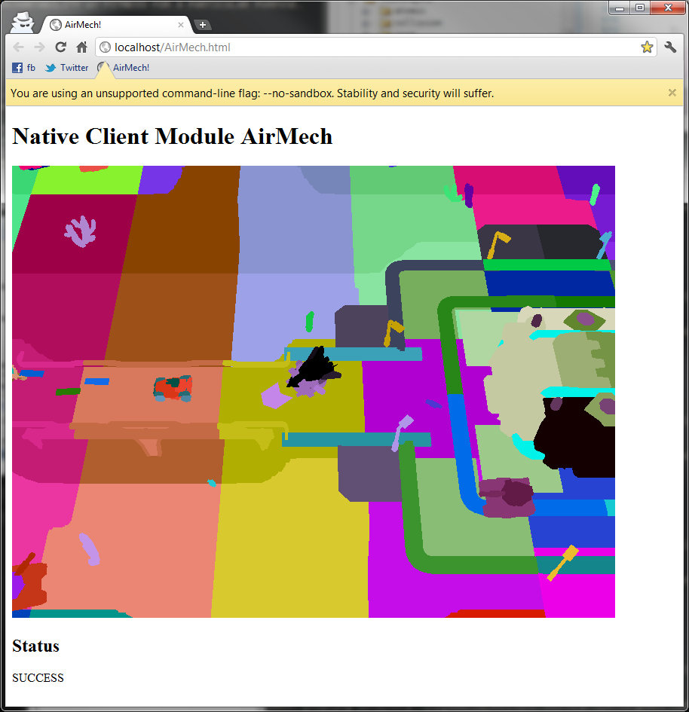The image size is (689, 712).
Task: Close the Chrome browser window
Action: click(666, 8)
